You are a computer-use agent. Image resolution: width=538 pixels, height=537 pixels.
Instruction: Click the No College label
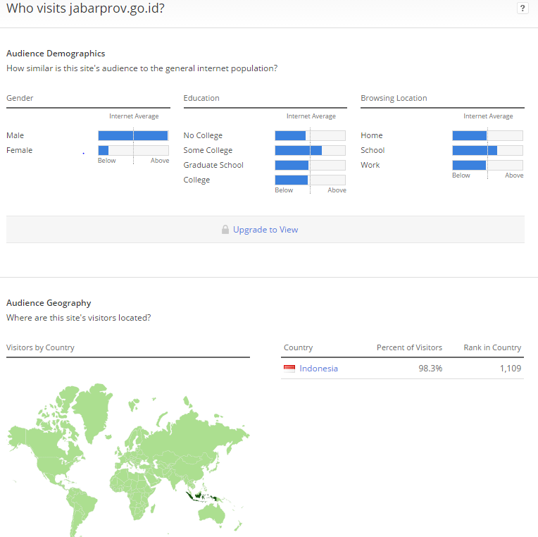pos(203,135)
